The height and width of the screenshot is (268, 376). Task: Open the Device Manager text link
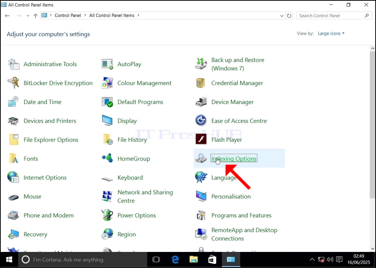(232, 102)
